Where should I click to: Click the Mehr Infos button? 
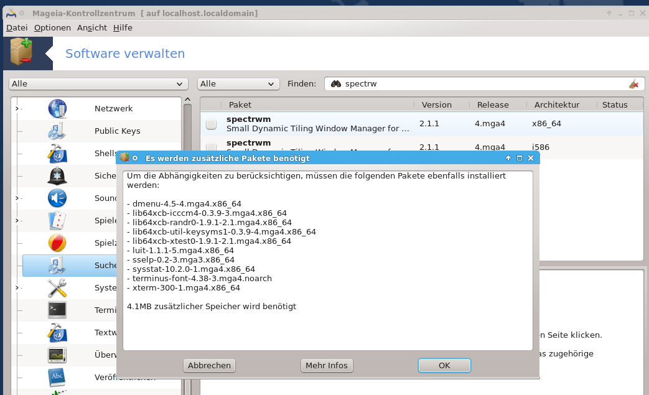(327, 366)
